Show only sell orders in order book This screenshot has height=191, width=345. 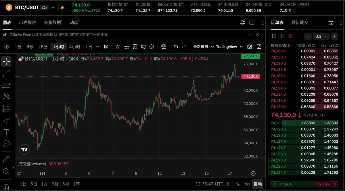[291, 36]
